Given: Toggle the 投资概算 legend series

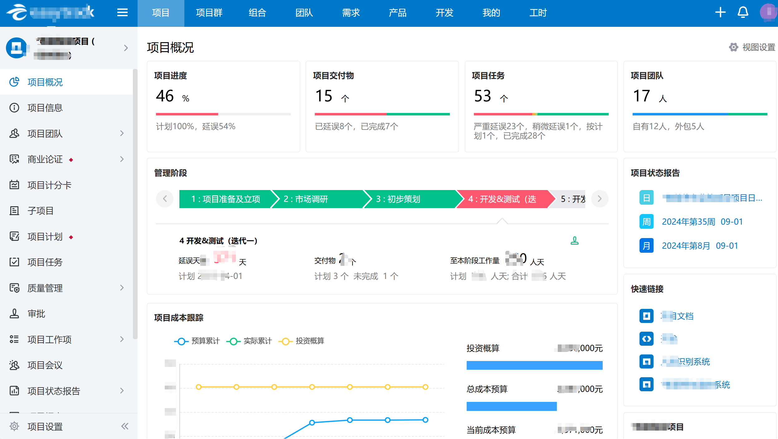Looking at the screenshot, I should [301, 341].
